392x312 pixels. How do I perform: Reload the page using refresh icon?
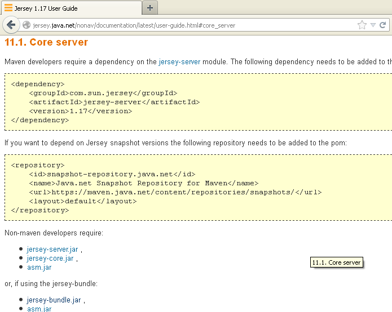coord(383,25)
